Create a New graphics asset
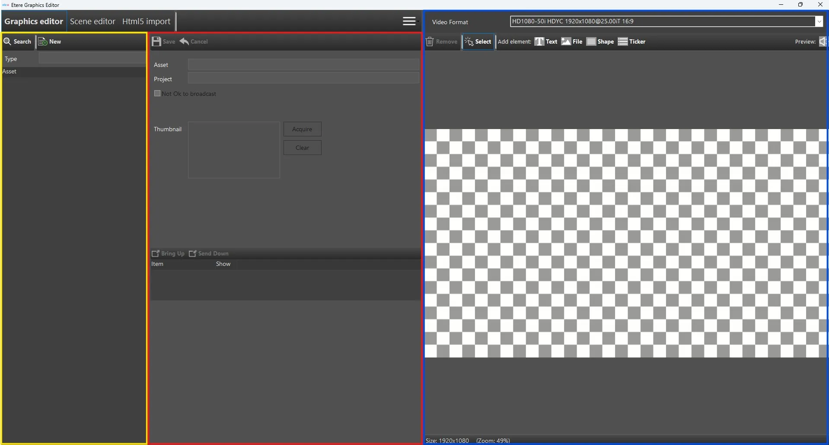This screenshot has width=829, height=445. (50, 41)
